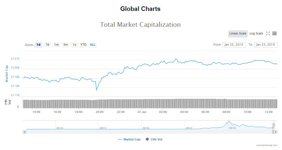Toggle Market Cap series in legend

pos(129,139)
